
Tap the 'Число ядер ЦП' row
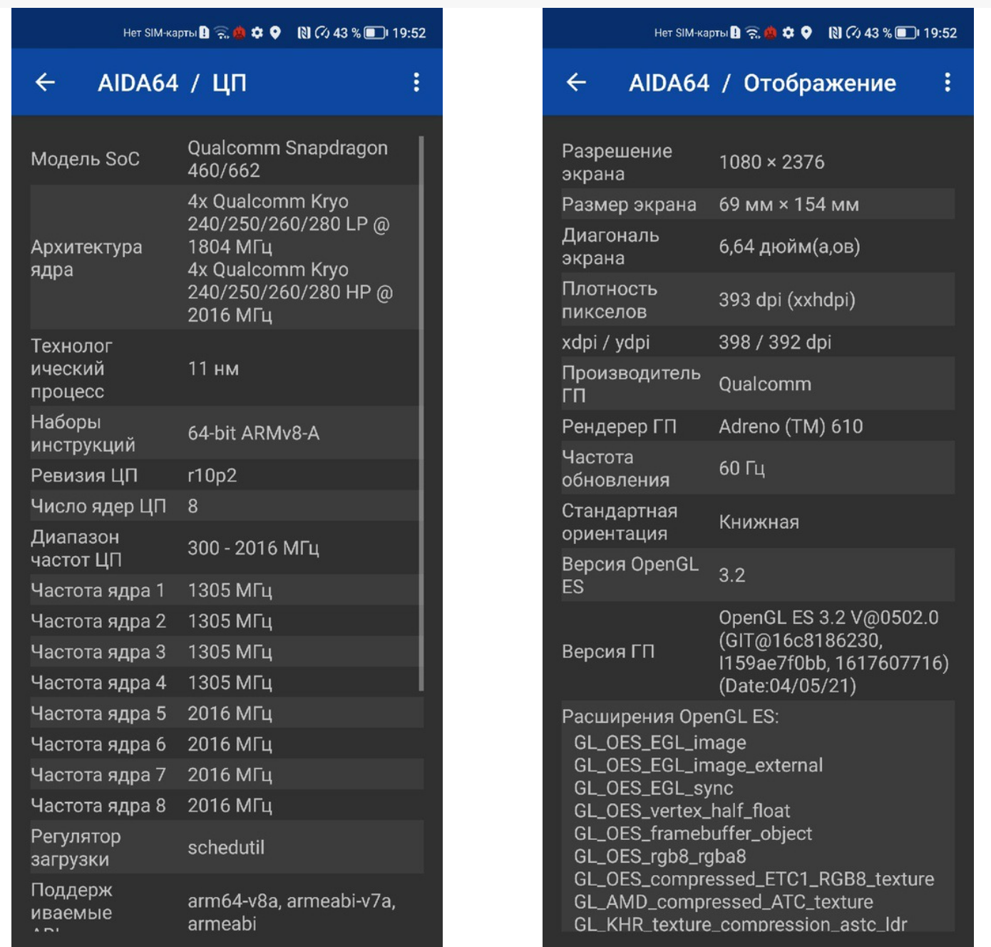(x=227, y=506)
